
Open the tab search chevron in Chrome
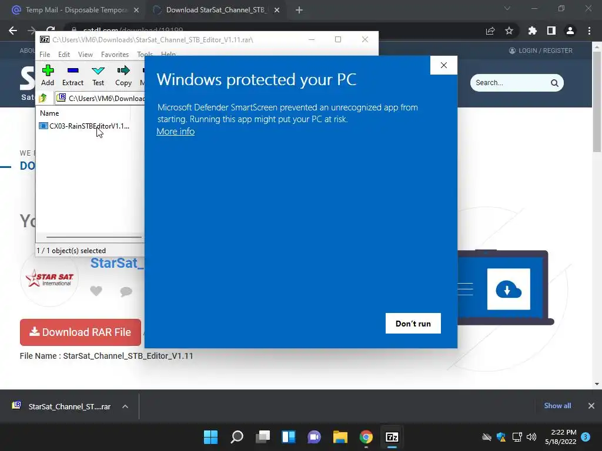(x=507, y=8)
